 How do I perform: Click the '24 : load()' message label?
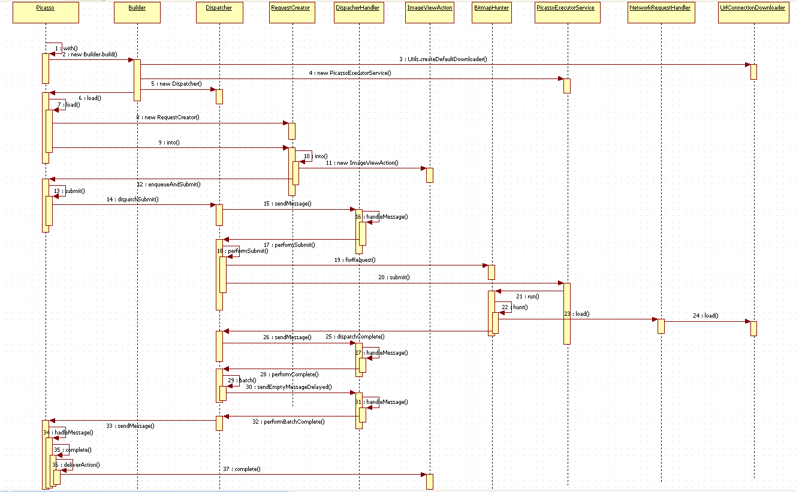705,316
